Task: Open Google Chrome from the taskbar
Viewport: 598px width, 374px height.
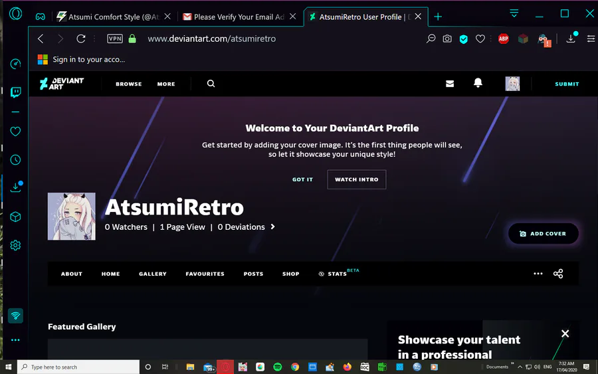Action: [295, 367]
